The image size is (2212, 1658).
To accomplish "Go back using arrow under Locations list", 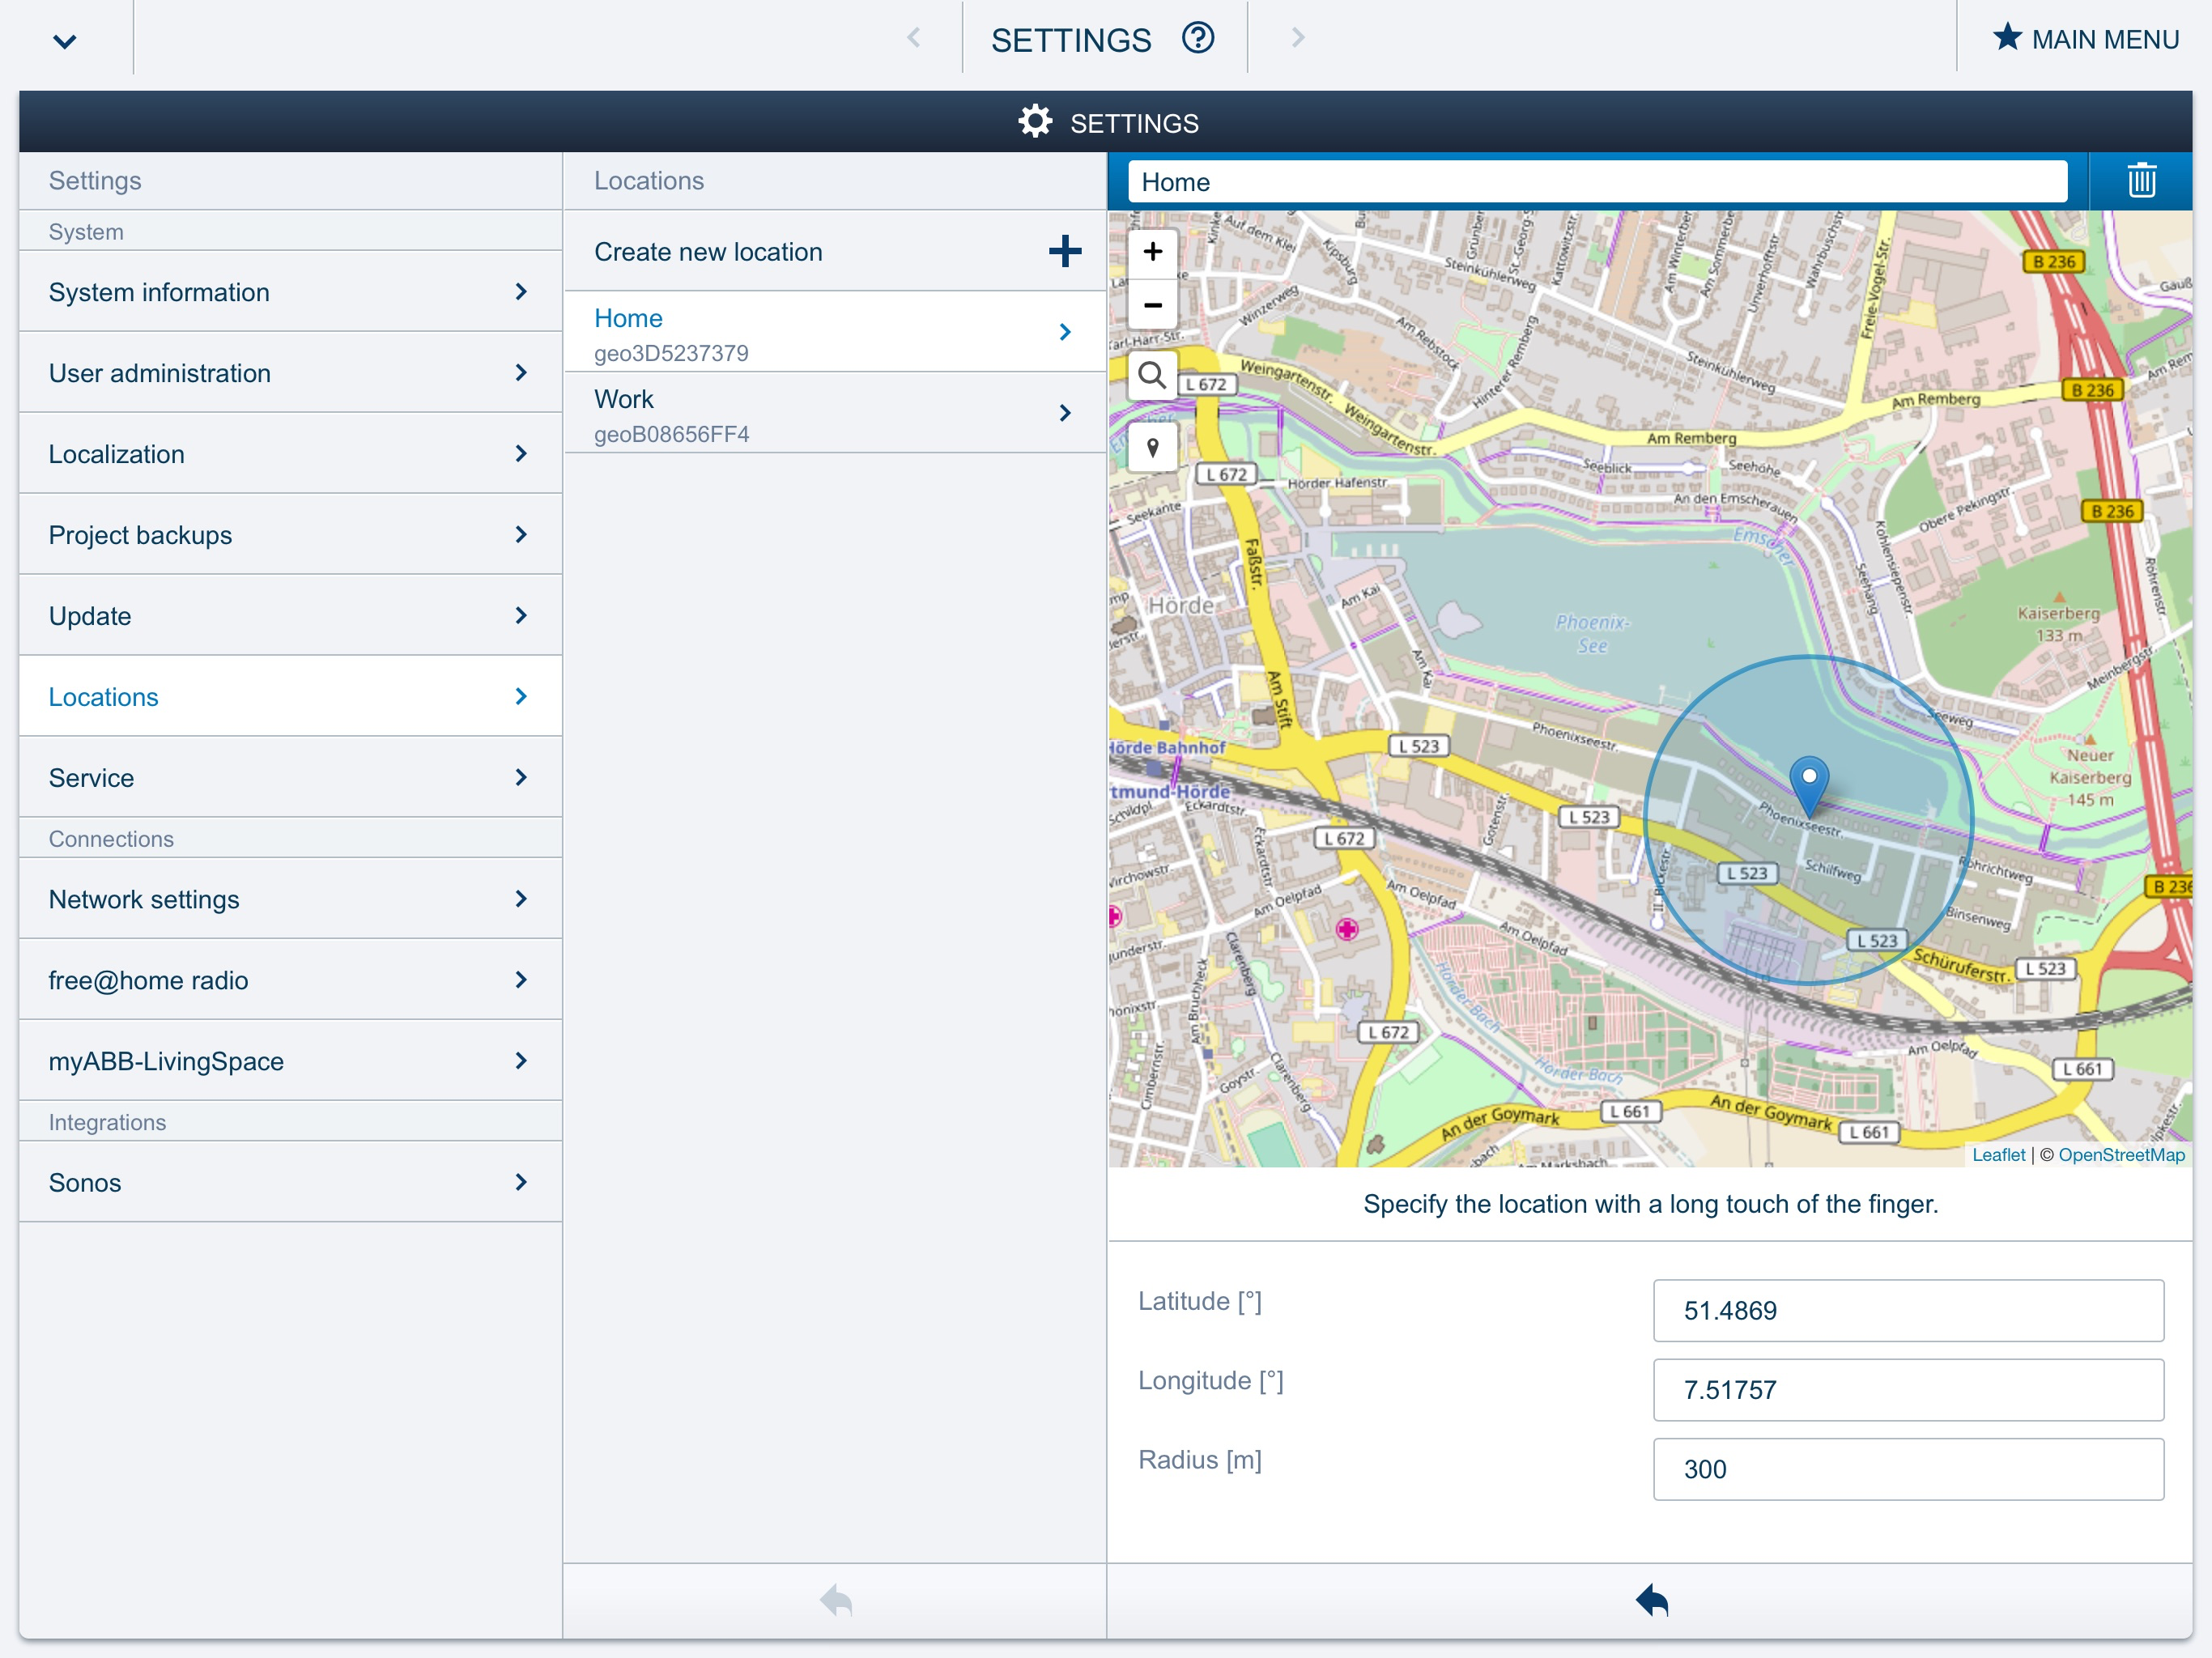I will pos(835,1601).
